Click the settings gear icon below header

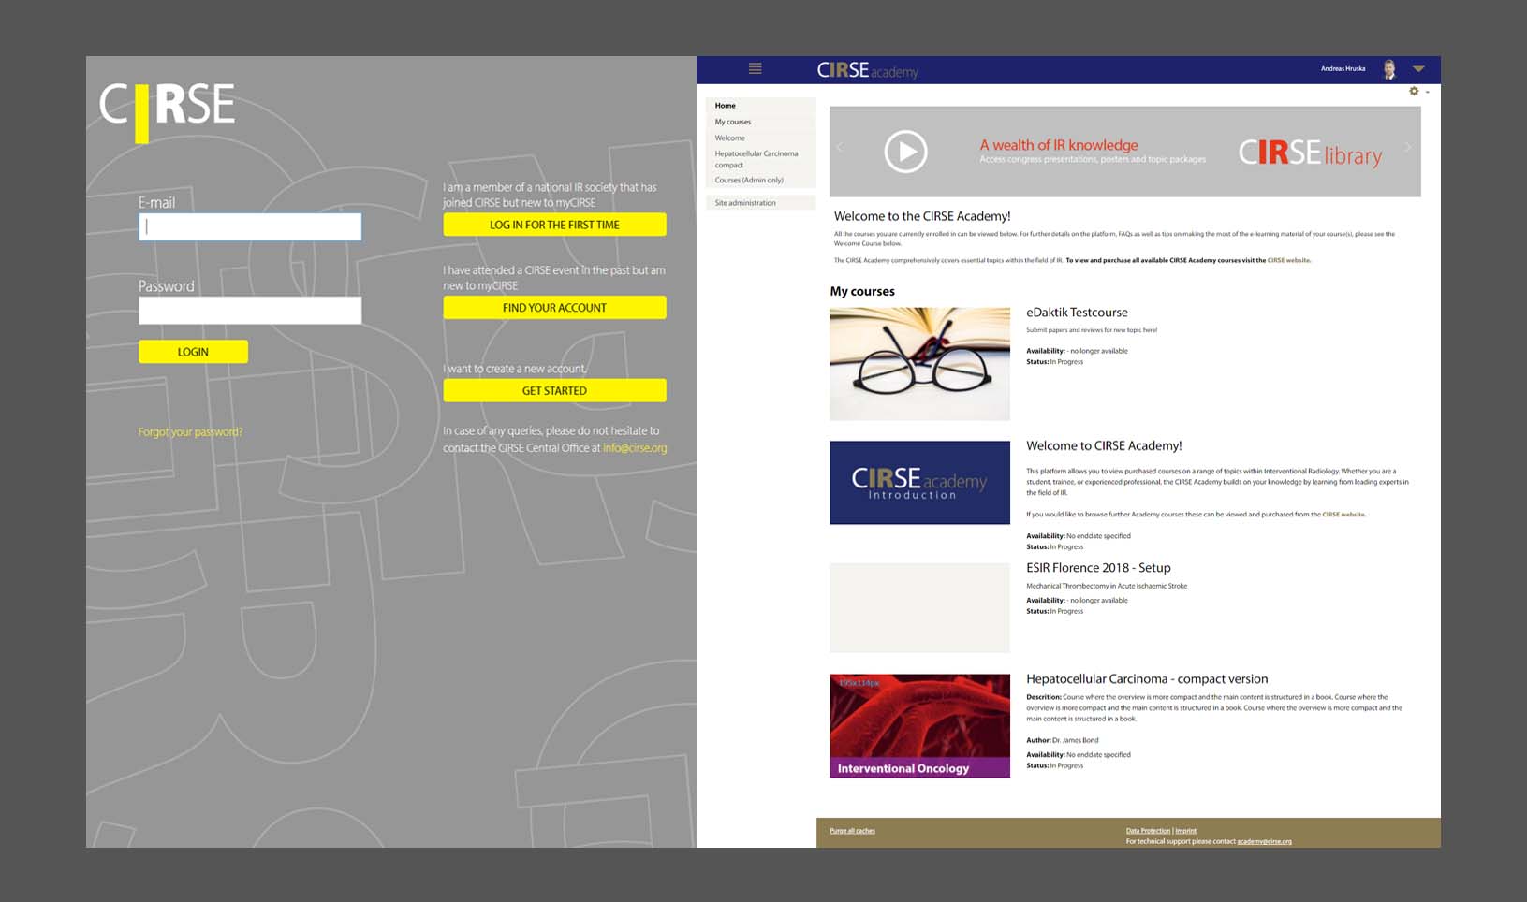(1414, 91)
